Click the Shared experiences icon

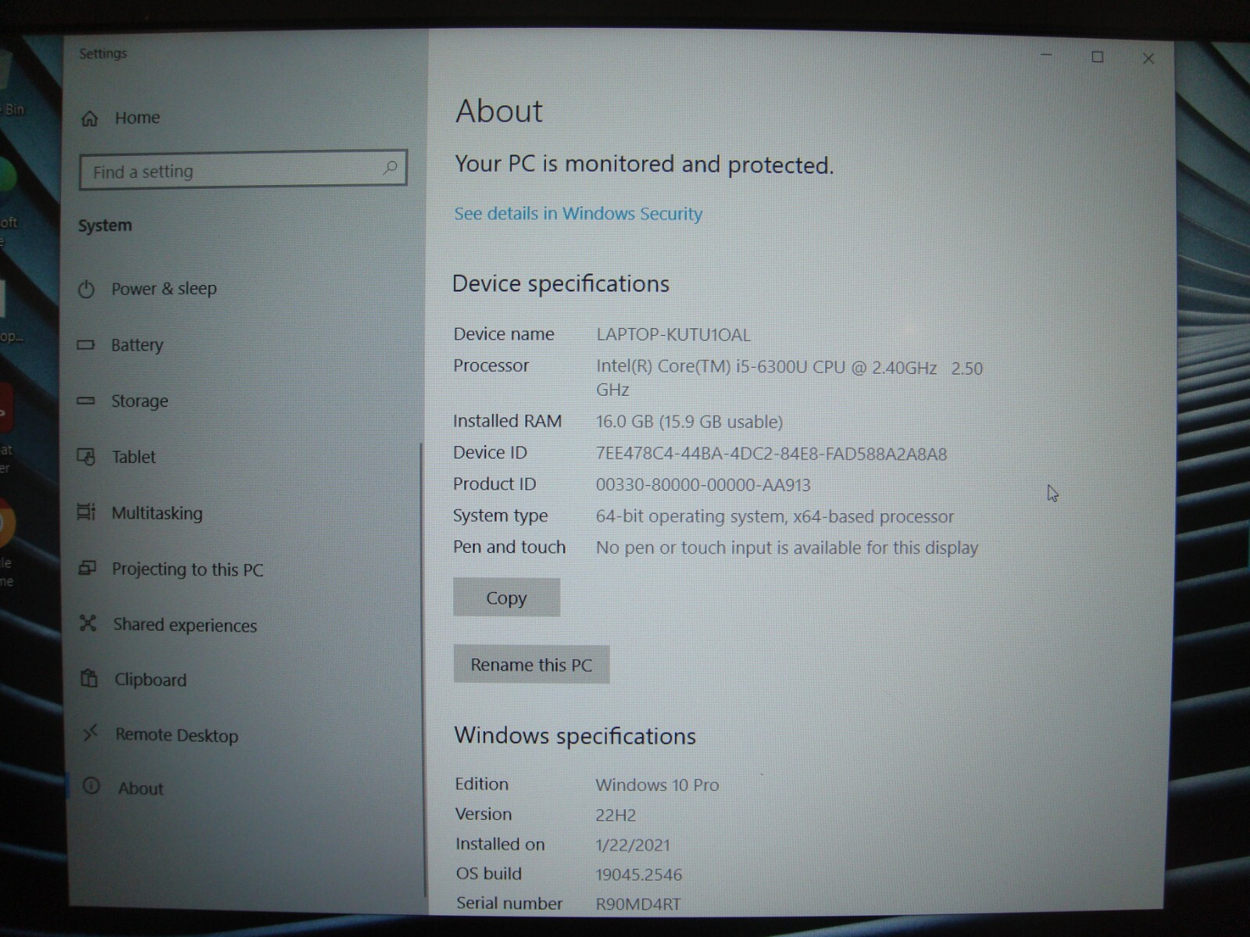pos(87,623)
